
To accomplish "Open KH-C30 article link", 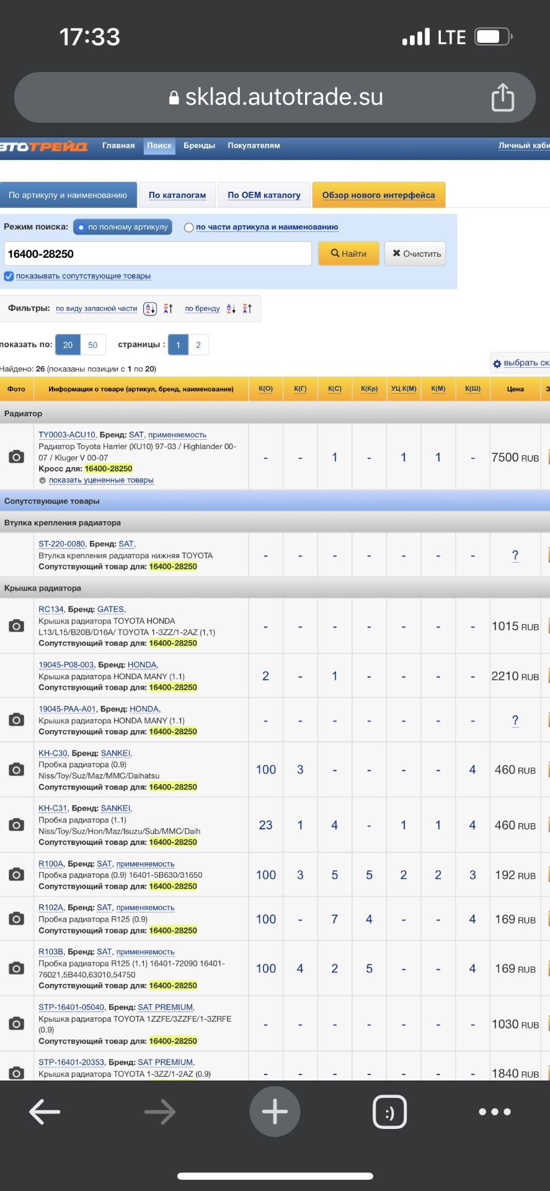I will coord(53,753).
